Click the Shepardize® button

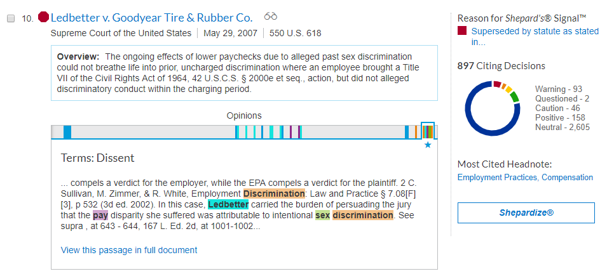point(526,213)
